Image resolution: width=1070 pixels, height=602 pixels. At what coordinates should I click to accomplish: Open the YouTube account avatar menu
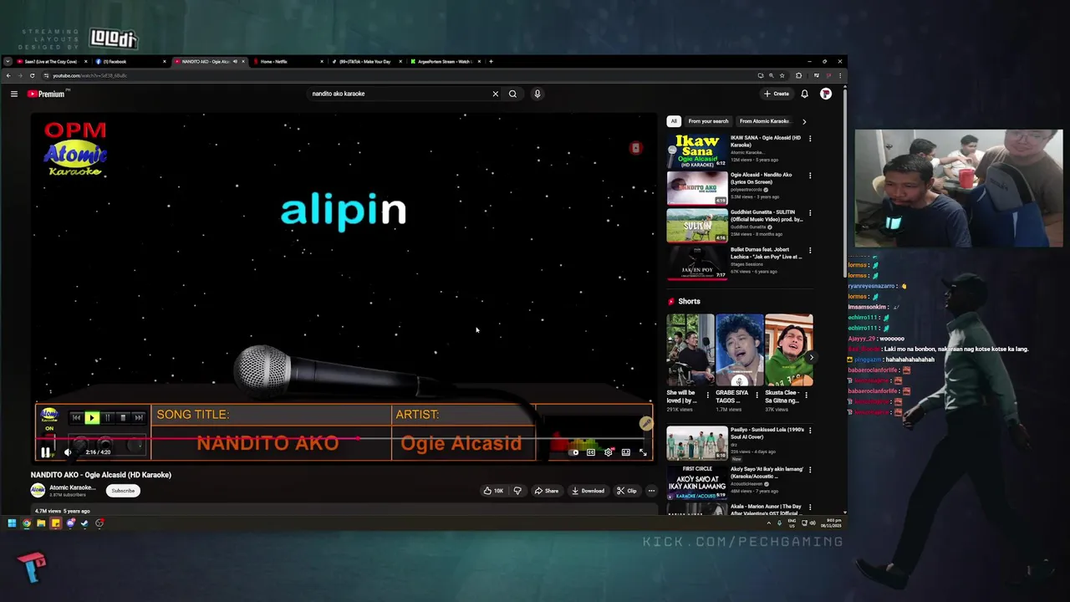click(826, 94)
